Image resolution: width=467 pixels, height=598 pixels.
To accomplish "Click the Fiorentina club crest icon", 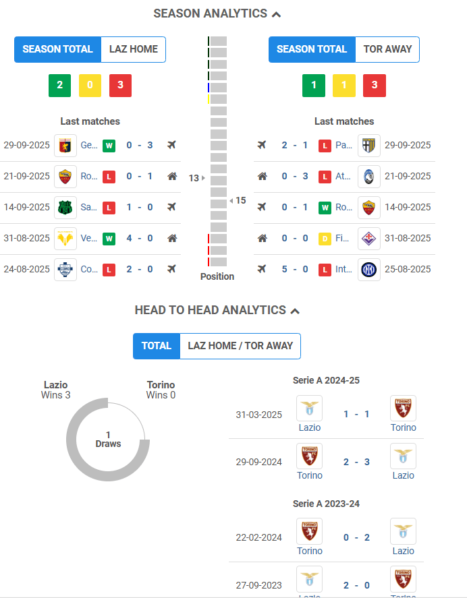I will click(x=369, y=238).
